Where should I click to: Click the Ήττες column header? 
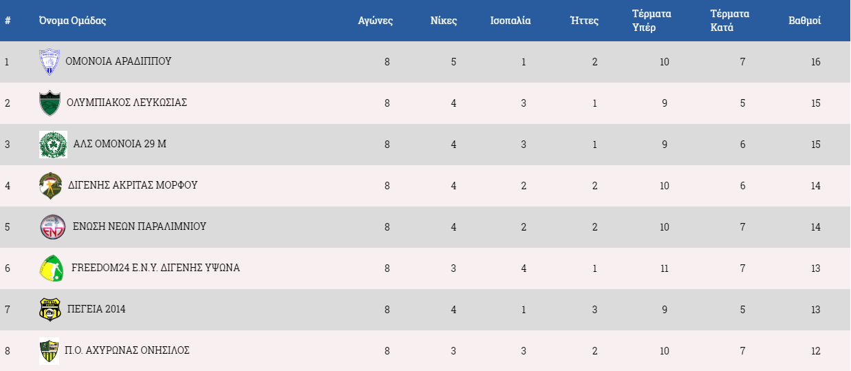585,21
